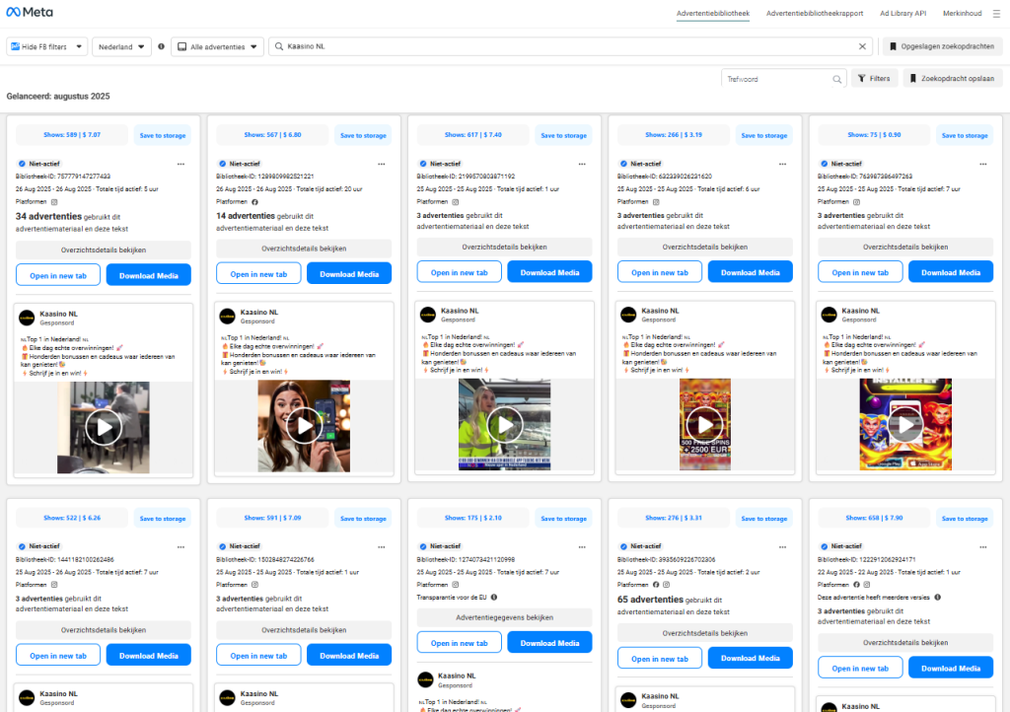
Task: Open the hamburger menu at top right
Action: coord(996,14)
